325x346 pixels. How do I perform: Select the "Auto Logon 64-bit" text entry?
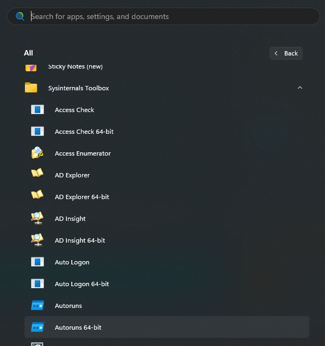point(82,284)
